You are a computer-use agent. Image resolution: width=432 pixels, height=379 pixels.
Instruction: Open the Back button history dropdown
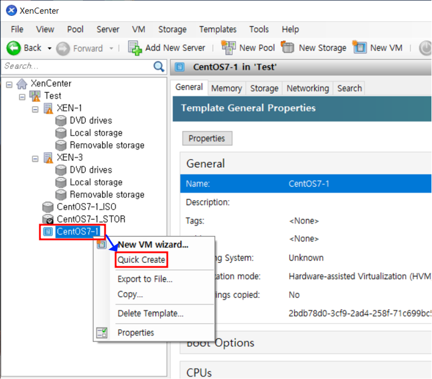[x=49, y=49]
